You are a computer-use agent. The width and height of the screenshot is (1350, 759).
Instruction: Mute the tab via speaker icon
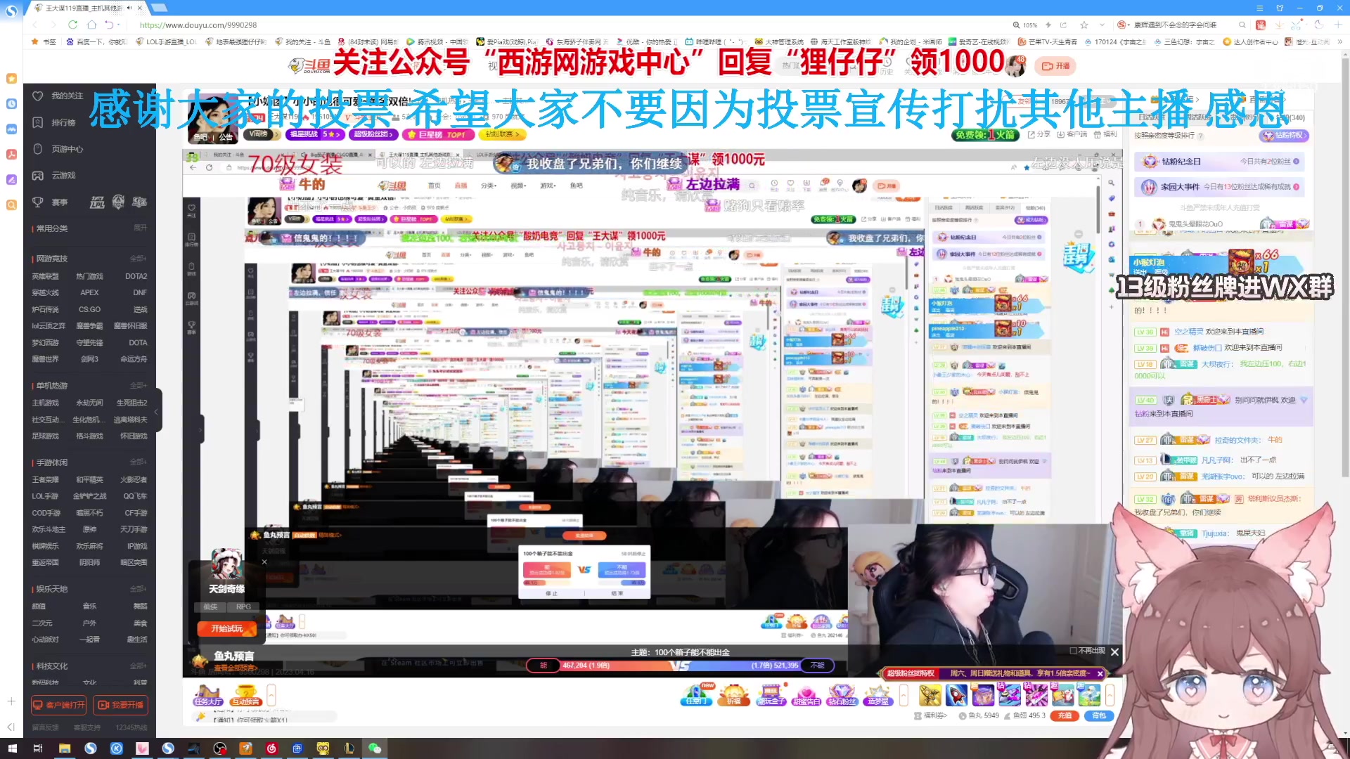[129, 8]
